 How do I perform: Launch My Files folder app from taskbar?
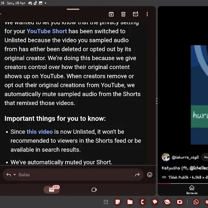tap(130, 202)
